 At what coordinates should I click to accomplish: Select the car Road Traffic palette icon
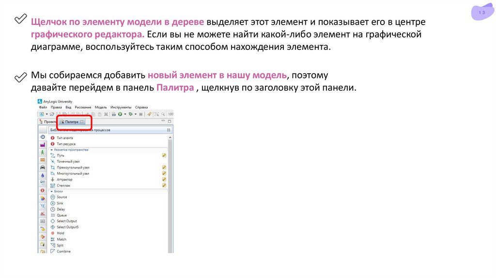(43, 167)
